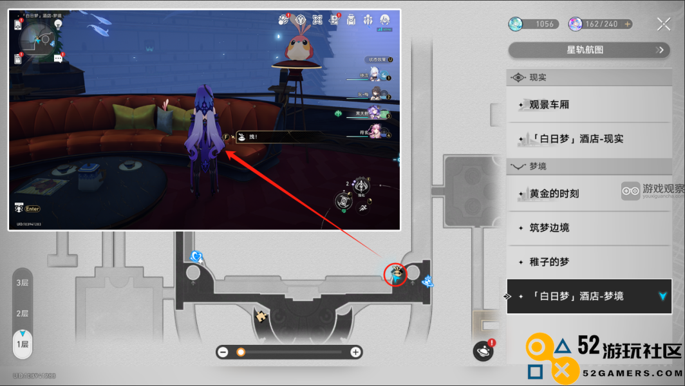
Task: Click the Enter chat prompt in game view
Action: point(32,209)
